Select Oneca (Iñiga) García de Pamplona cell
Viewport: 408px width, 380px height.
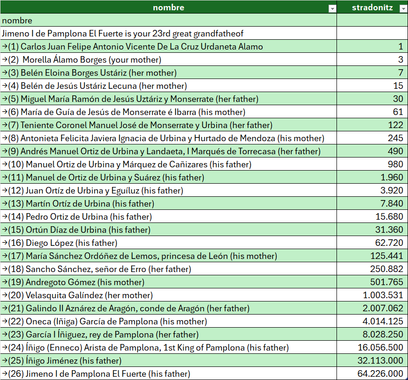point(169,321)
